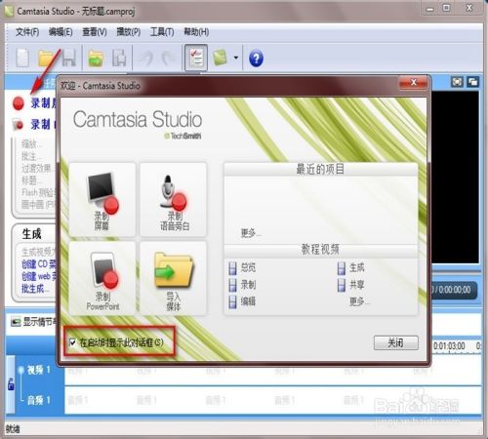Click fullscreen preview icon above preview
The height and width of the screenshot is (439, 488).
click(457, 82)
